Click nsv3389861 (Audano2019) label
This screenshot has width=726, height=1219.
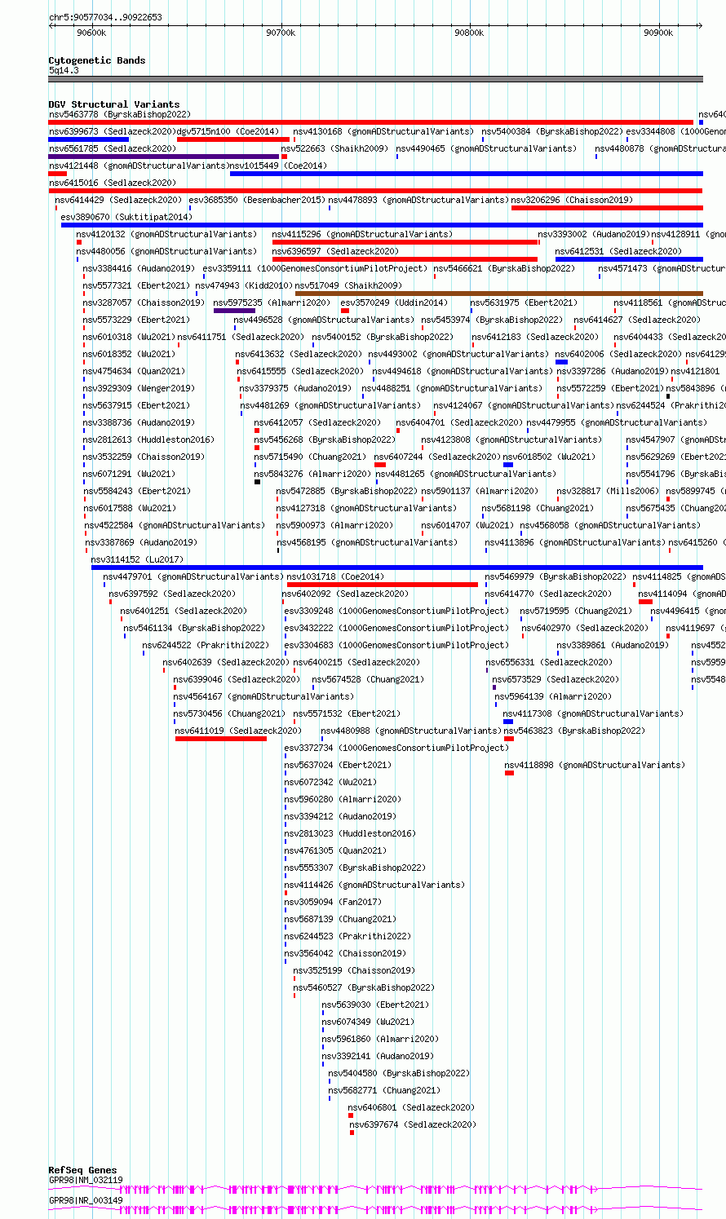coord(613,646)
